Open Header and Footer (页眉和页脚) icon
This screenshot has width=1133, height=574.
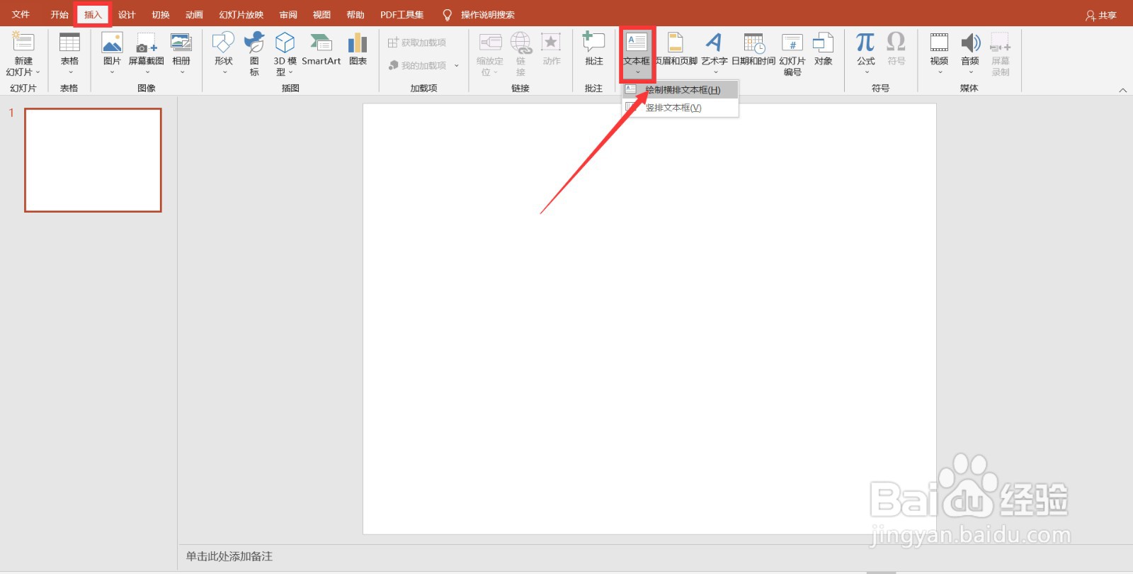pyautogui.click(x=676, y=43)
